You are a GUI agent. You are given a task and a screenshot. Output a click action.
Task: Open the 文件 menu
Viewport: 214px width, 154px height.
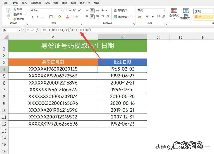[6, 3]
